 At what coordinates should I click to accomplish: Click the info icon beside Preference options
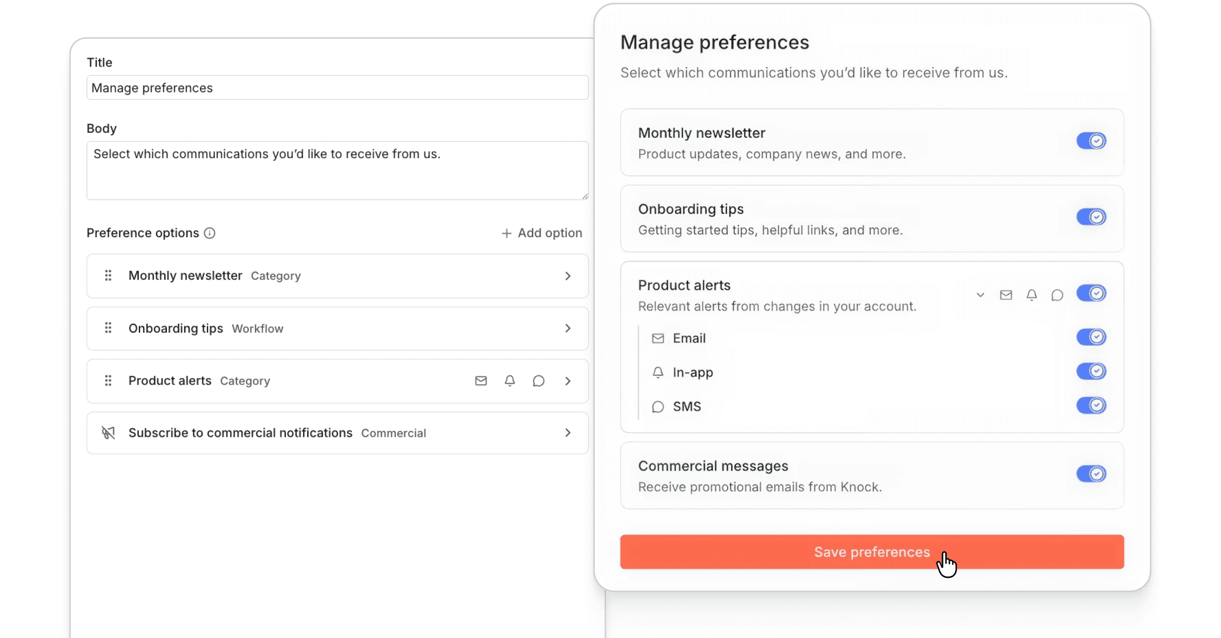click(x=210, y=233)
